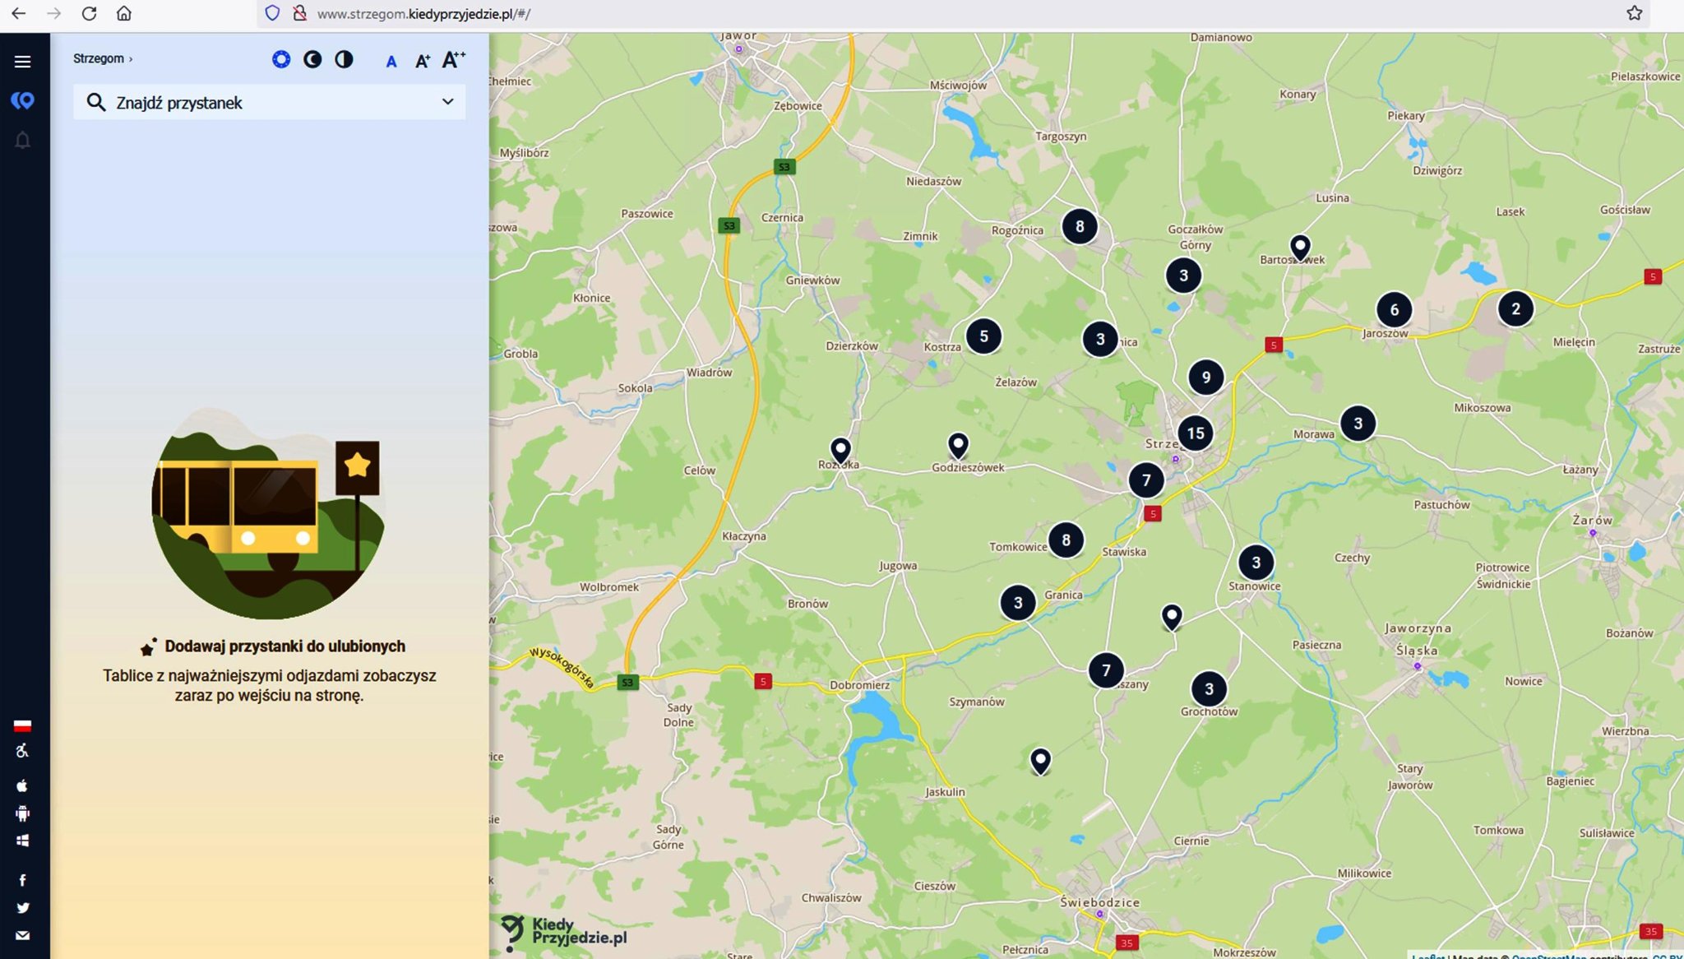Click the envelope contact icon

22,935
